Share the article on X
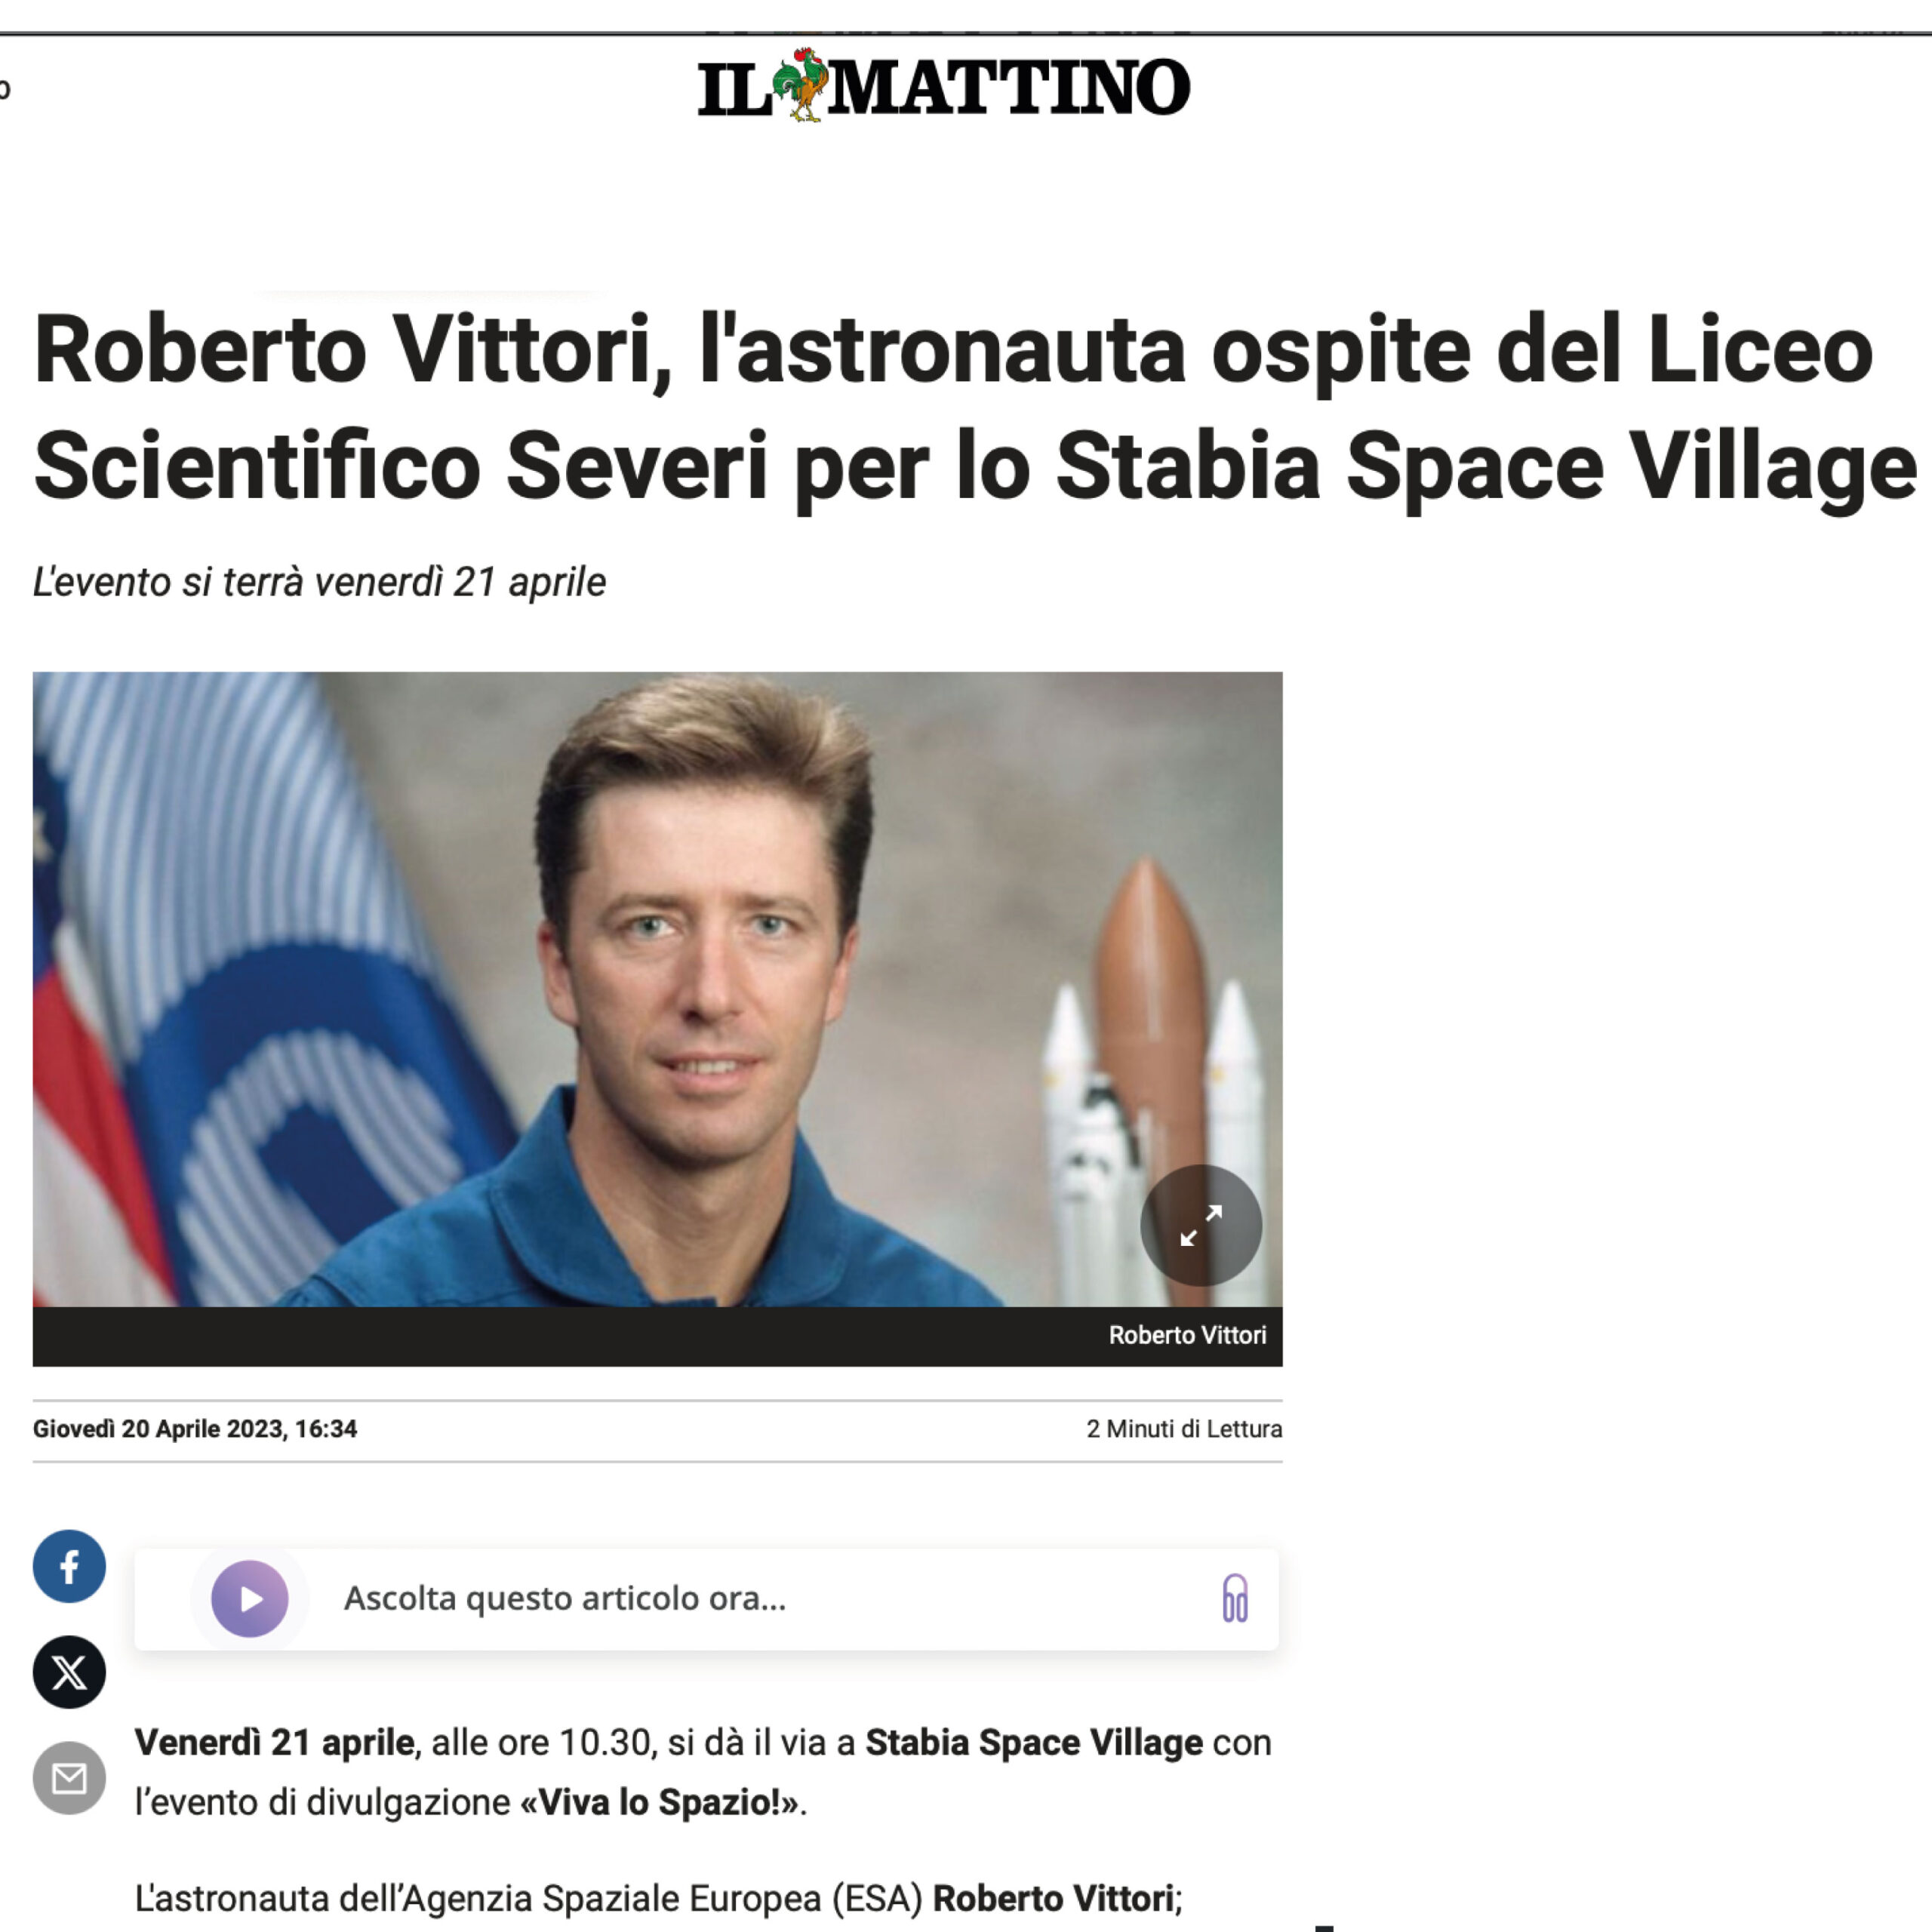 69,1672
